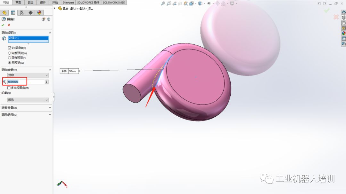Open the Appearances panel in right task pane

click(x=343, y=33)
